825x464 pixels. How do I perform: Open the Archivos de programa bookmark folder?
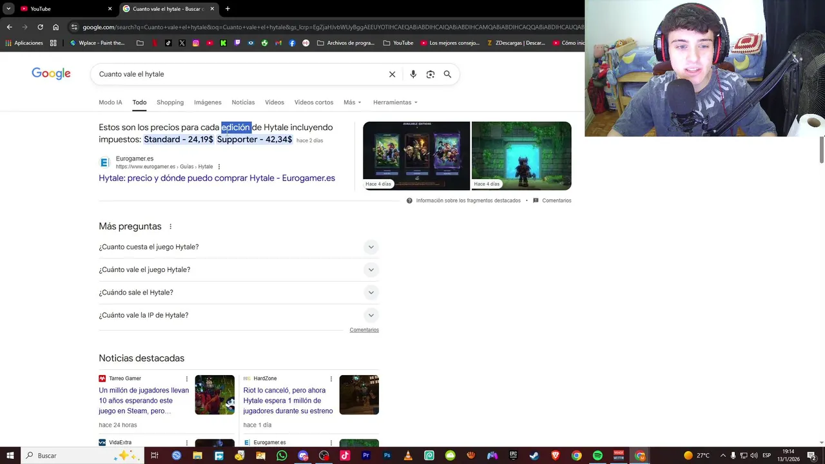(x=346, y=43)
